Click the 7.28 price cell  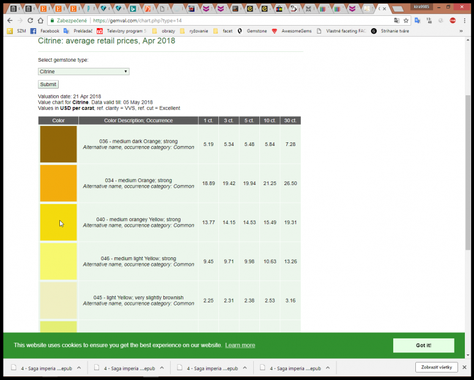[291, 144]
